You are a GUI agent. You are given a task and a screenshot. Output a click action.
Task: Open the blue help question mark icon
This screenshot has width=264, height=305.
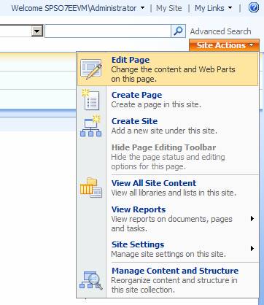tap(254, 8)
